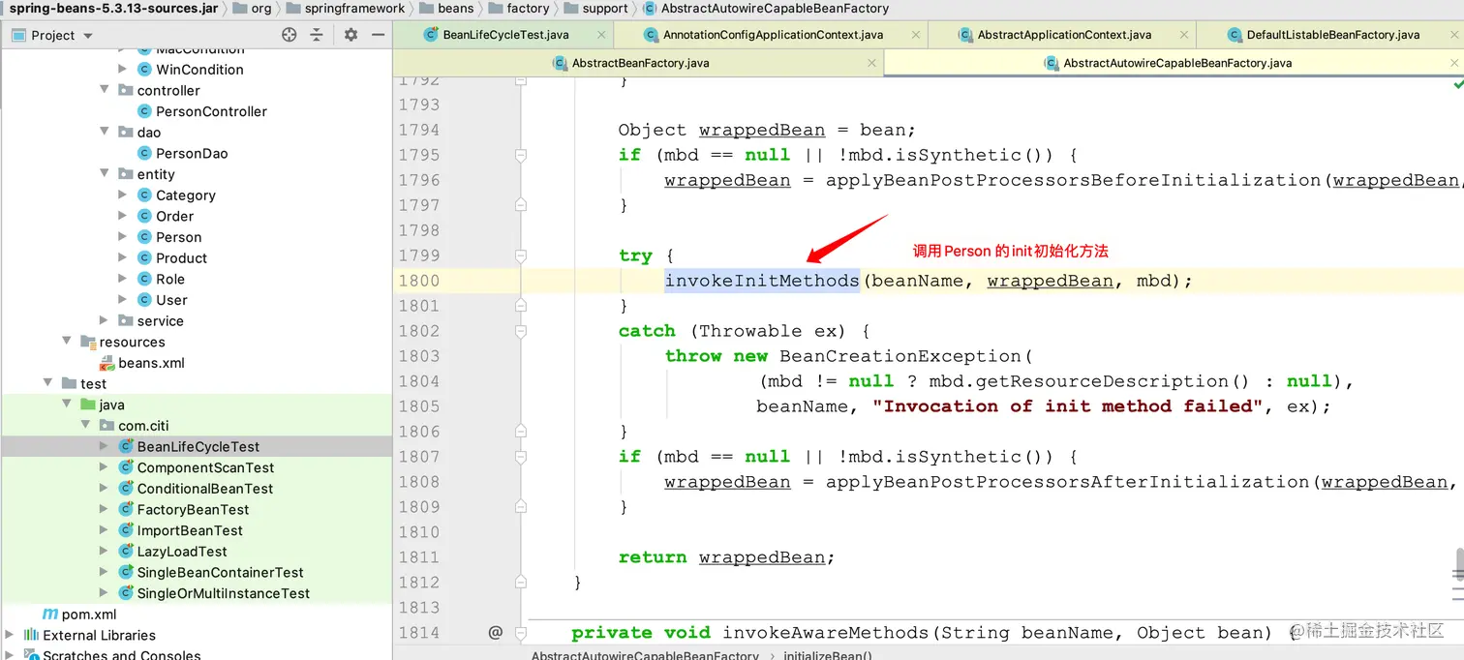
Task: Close the BeanLifeCycleTest.java tab
Action: coord(601,35)
